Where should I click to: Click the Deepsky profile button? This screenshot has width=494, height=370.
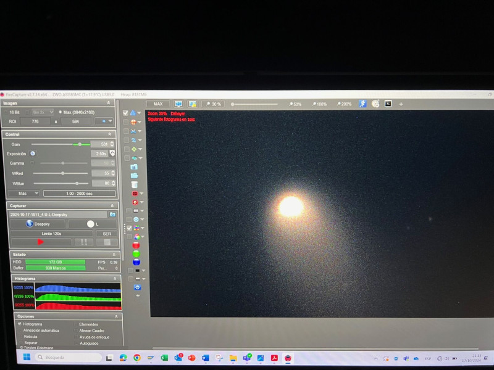pos(38,224)
